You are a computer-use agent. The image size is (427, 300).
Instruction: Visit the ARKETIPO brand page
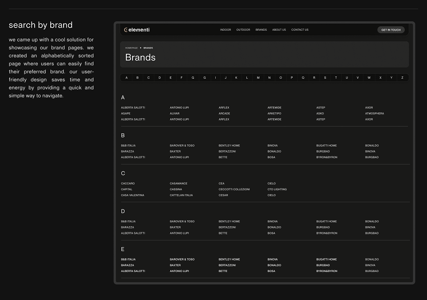[x=274, y=113]
